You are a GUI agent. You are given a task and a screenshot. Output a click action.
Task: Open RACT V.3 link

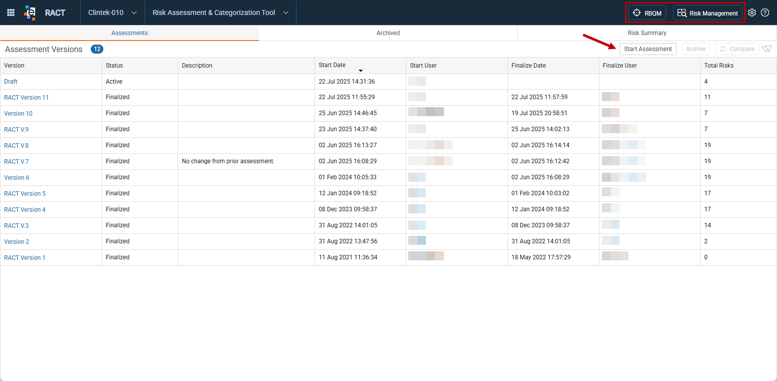tap(17, 226)
